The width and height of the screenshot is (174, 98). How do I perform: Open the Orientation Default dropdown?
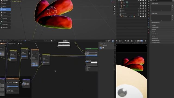pos(125,43)
